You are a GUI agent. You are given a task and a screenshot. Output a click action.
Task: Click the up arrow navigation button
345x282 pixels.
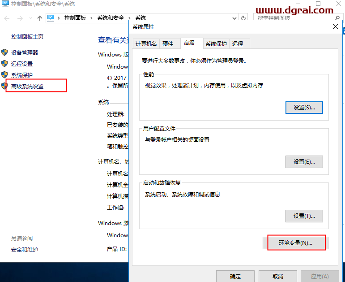[x=40, y=18]
